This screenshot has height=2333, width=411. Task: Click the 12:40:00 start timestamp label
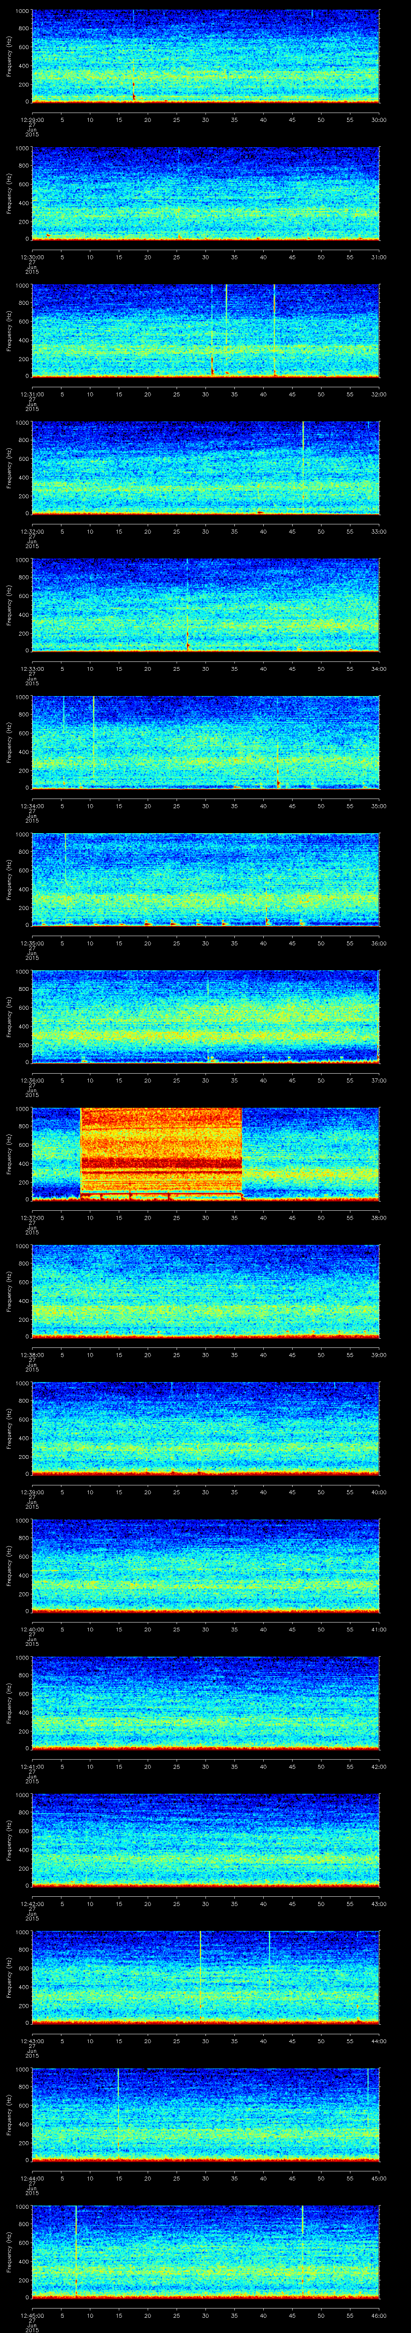(x=33, y=1629)
